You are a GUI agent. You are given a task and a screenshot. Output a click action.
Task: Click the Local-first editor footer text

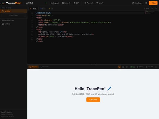(6, 112)
